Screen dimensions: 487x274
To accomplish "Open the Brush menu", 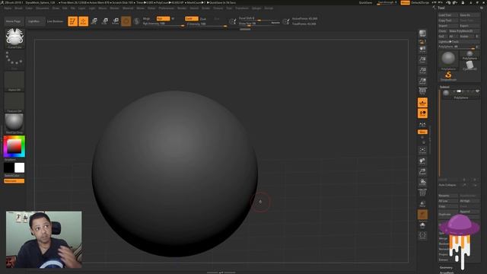I will pos(18,8).
